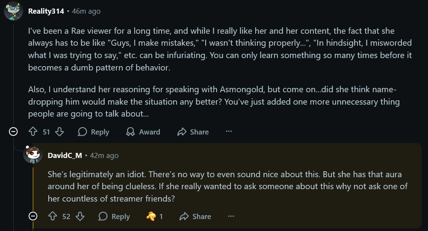Visit Reality314's user profile link
Viewport: 428px width, 231px height.
46,11
